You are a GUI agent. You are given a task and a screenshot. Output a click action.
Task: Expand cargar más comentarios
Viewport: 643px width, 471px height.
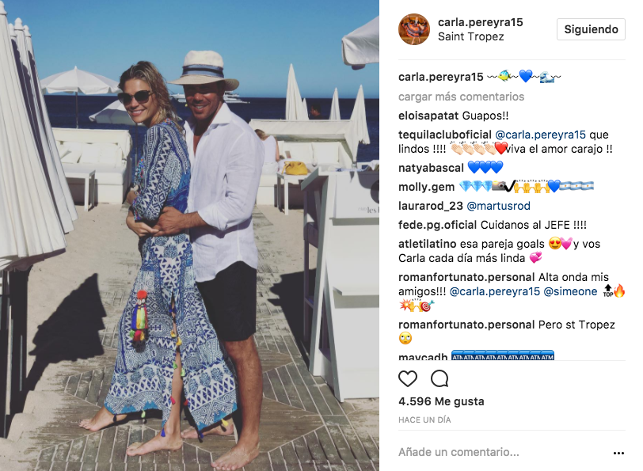tap(462, 97)
